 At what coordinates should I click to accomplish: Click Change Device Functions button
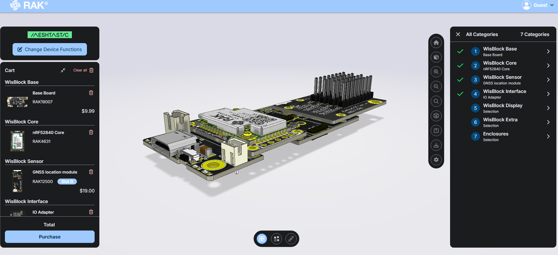click(x=50, y=49)
